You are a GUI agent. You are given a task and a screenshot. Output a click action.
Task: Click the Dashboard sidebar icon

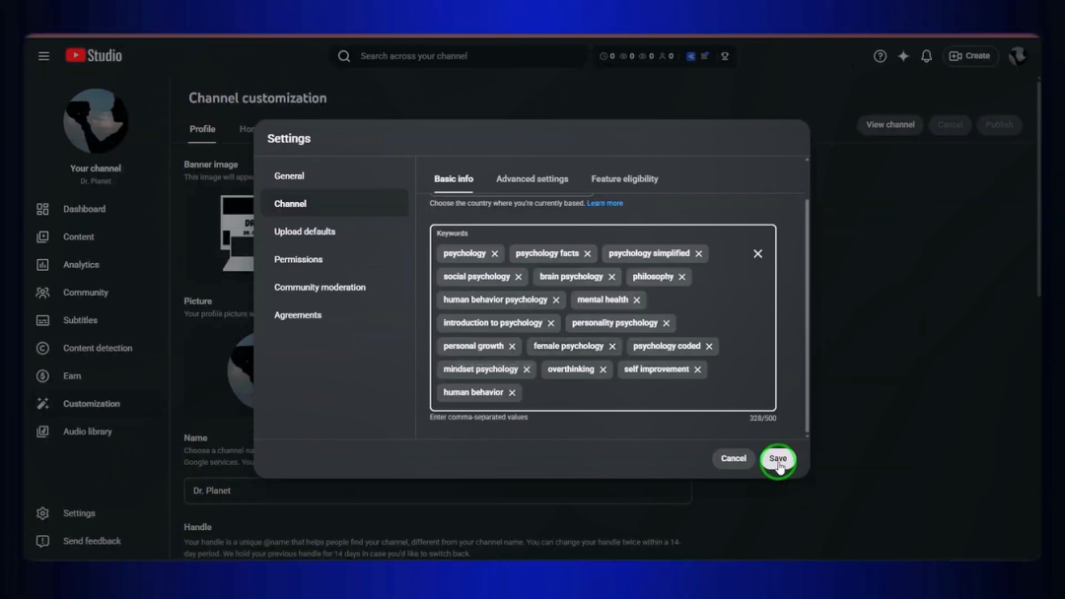click(42, 209)
